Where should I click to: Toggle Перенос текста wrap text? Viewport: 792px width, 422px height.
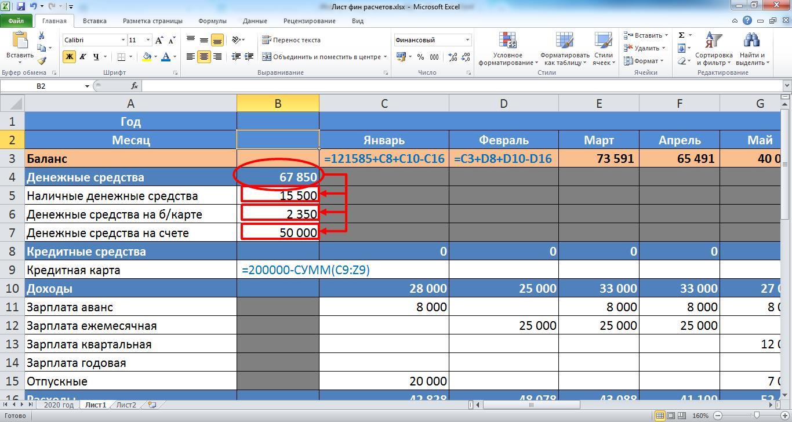292,40
